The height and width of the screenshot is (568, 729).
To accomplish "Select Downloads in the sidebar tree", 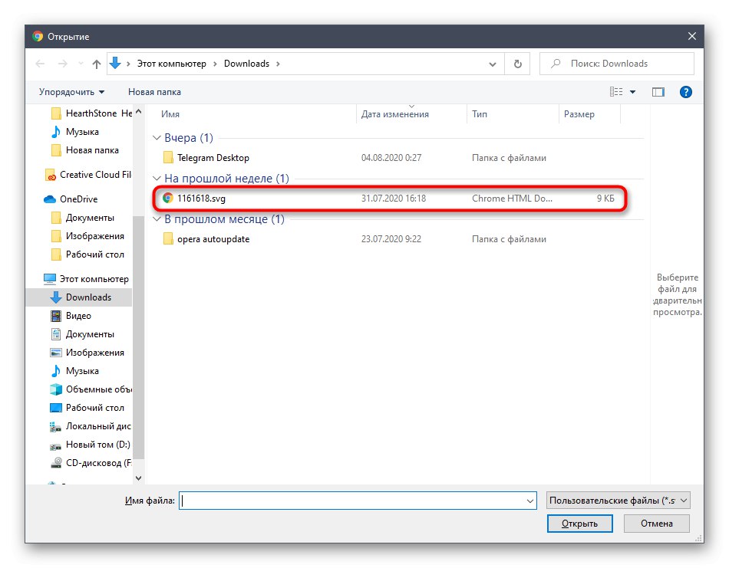I will pyautogui.click(x=79, y=297).
